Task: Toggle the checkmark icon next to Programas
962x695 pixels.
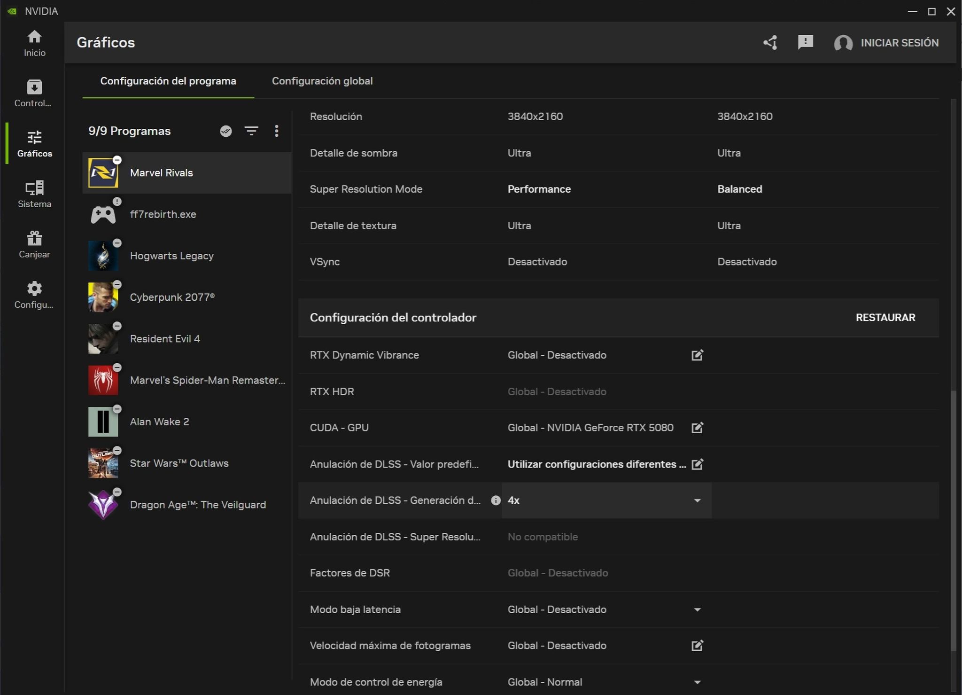Action: point(226,131)
